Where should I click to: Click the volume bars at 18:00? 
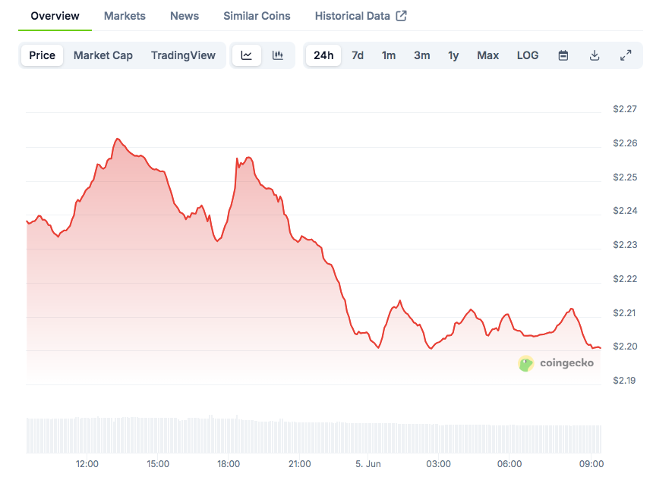(x=229, y=435)
